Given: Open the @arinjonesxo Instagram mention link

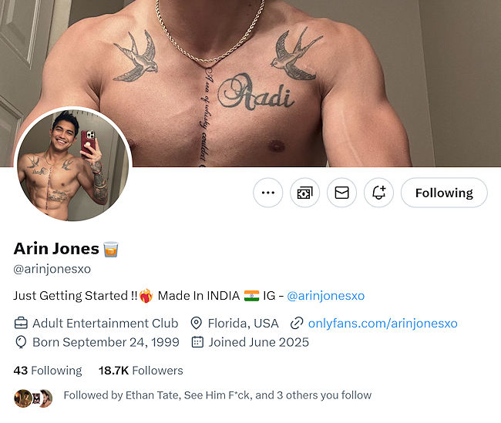Looking at the screenshot, I should click(x=325, y=296).
